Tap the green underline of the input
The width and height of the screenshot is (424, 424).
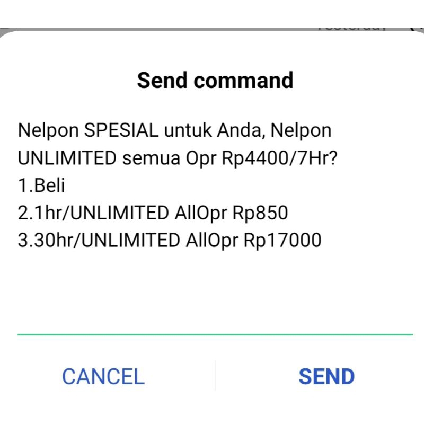(x=215, y=334)
